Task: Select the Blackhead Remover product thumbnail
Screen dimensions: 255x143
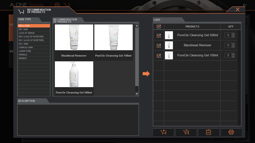Action: click(x=74, y=37)
